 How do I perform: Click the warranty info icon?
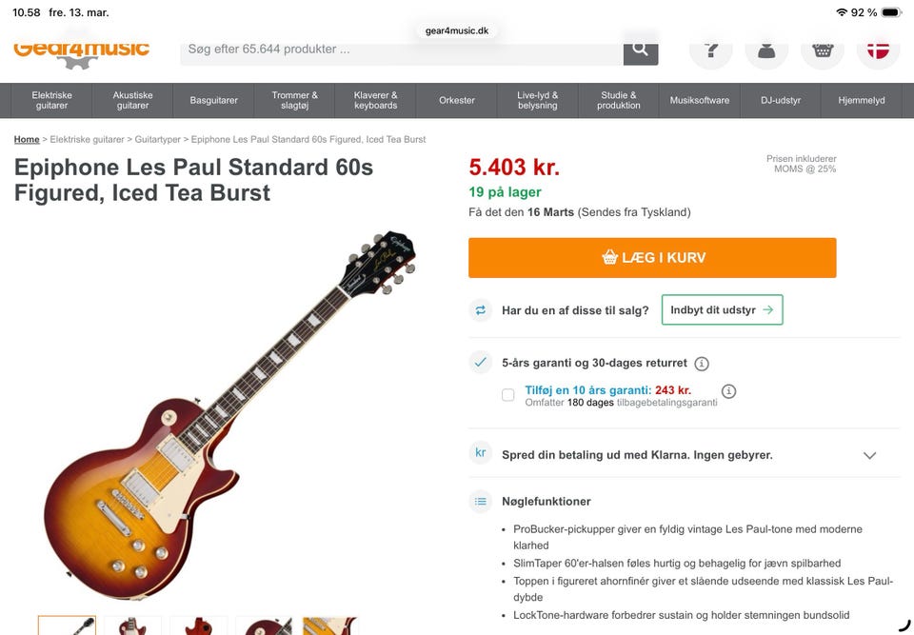(702, 364)
